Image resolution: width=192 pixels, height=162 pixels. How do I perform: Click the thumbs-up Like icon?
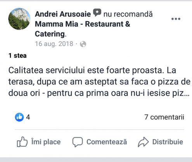(x=22, y=142)
